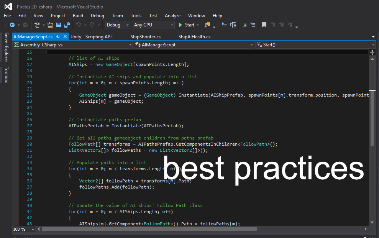Start debugging with the Start button
Viewport: 379px width, 238px height.
[188, 25]
